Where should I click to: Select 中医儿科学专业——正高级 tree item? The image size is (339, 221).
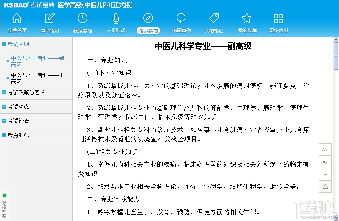point(38,78)
